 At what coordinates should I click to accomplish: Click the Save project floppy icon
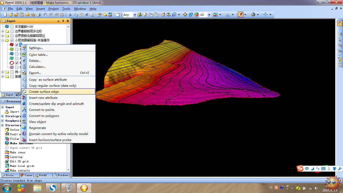pos(27,15)
